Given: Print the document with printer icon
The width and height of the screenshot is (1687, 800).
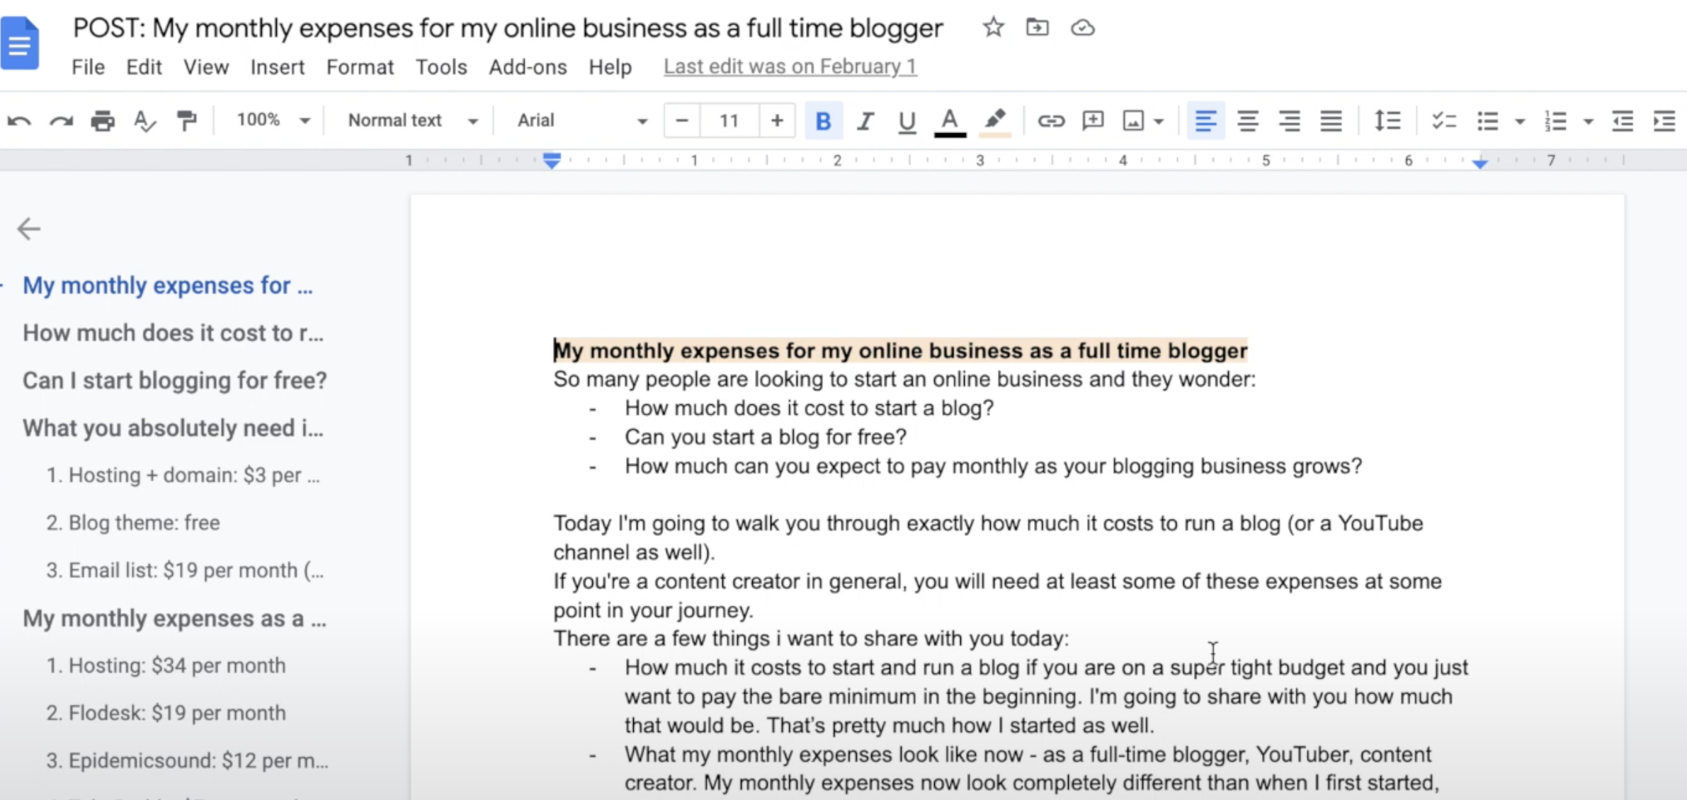Looking at the screenshot, I should (x=103, y=121).
